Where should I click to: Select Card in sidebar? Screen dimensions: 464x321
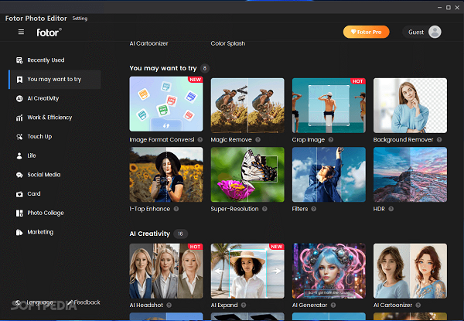(x=55, y=194)
